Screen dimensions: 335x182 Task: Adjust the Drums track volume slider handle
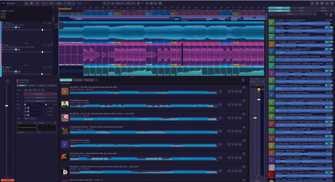(42, 30)
